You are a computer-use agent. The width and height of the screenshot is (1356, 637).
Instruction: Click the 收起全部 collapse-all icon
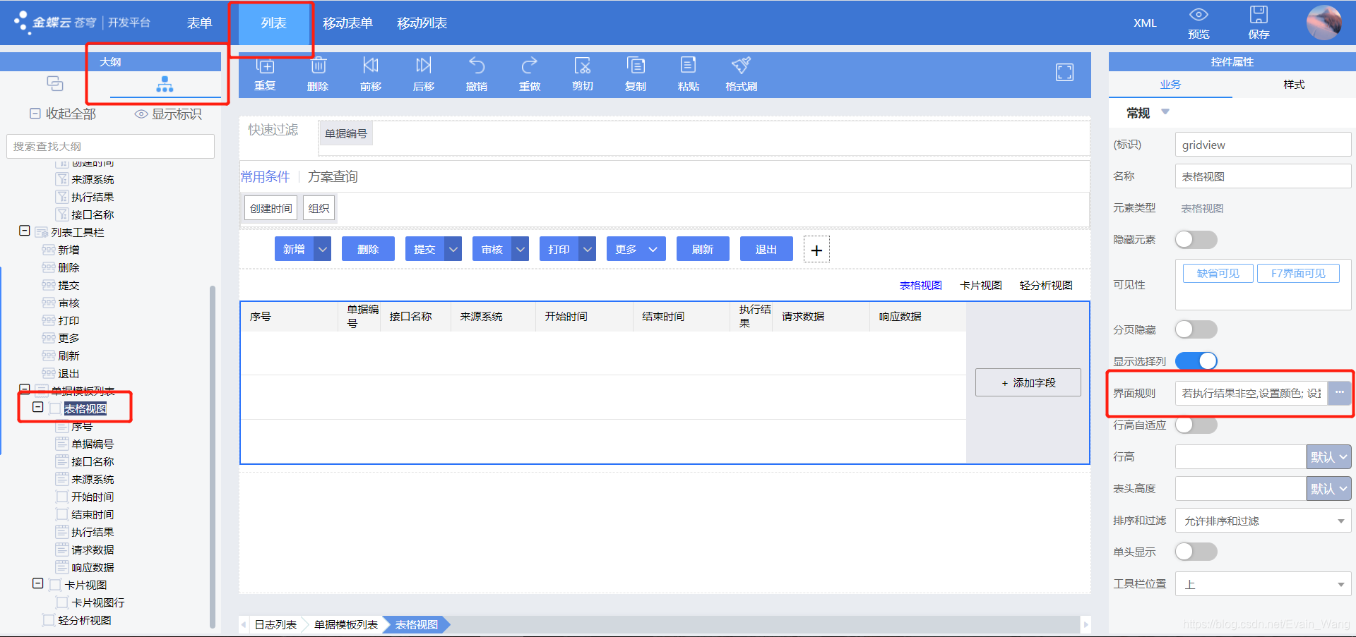pos(35,114)
